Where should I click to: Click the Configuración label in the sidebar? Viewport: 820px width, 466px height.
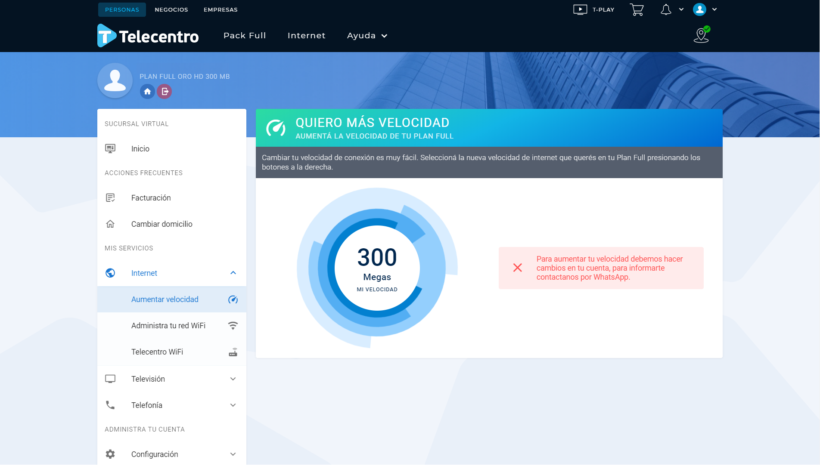[155, 454]
